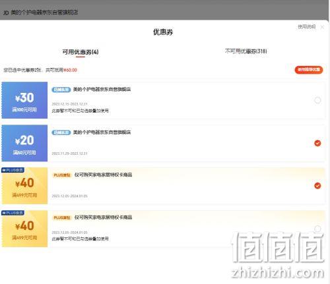This screenshot has width=330, height=284.
Task: Click 仅可购买家电家居特权卡商品 on the last ¥40 coupon
Action: (x=103, y=217)
